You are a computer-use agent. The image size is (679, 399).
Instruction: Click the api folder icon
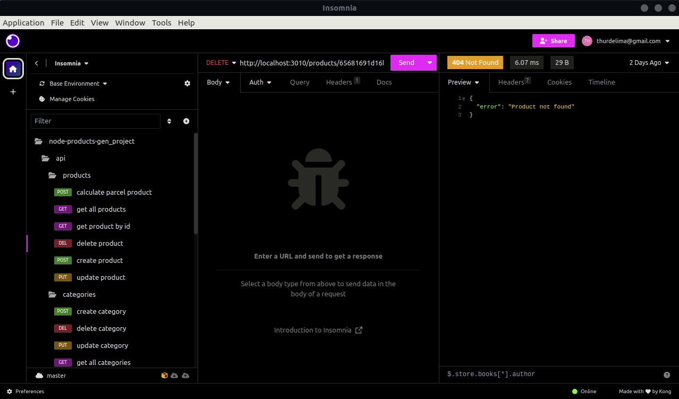(x=46, y=159)
